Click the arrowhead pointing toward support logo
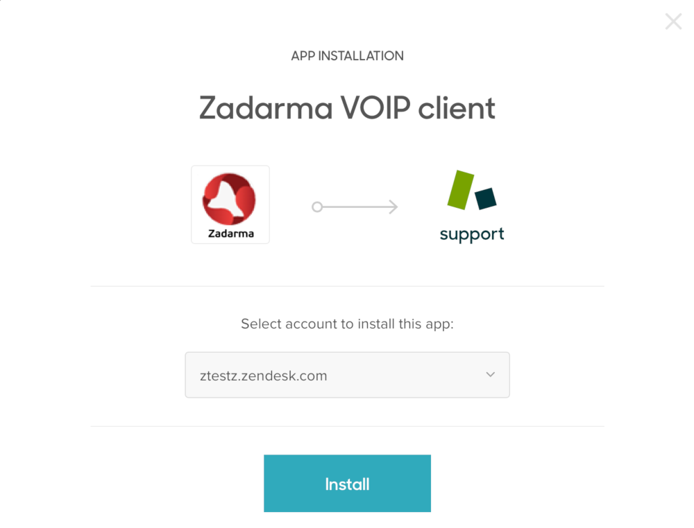 point(393,206)
